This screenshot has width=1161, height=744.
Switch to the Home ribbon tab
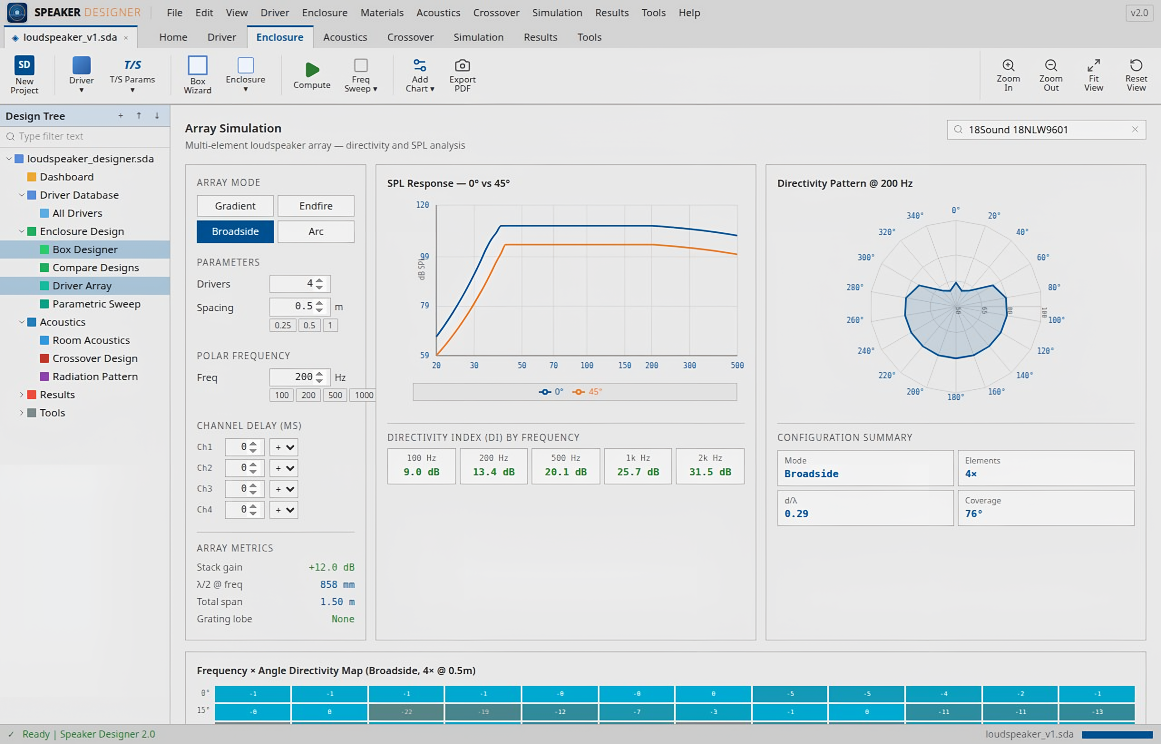pyautogui.click(x=173, y=37)
